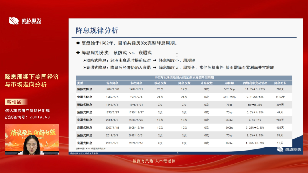The width and height of the screenshot is (308, 173).
Task: Click the line starting with 预防式降息：经济未衰退
Action: click(139, 60)
